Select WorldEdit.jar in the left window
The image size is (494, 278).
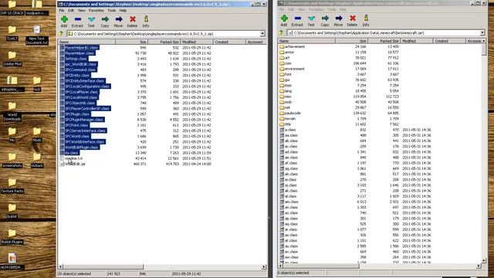(x=75, y=164)
